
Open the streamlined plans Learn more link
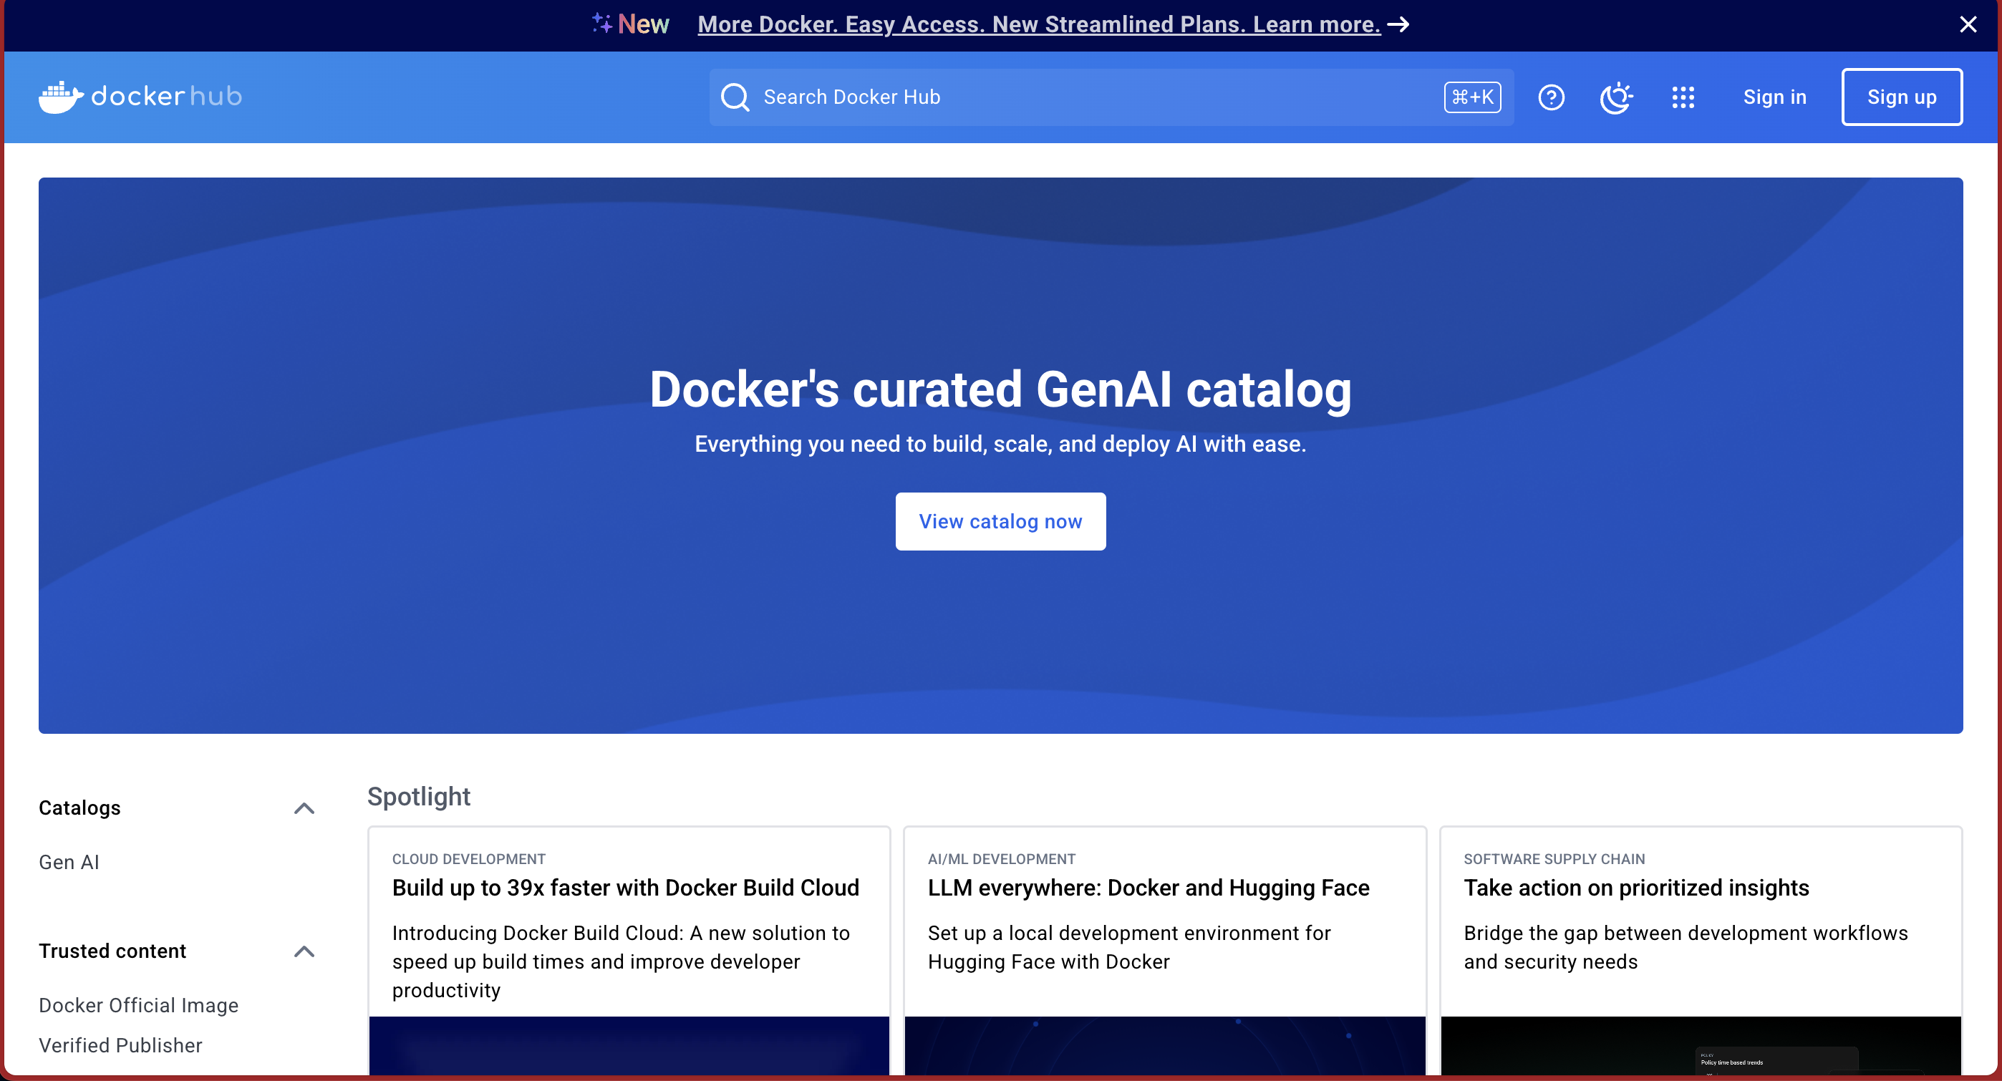(1039, 25)
